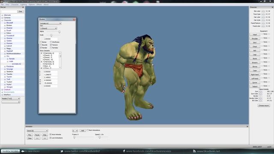Focus the File List search field
This screenshot has width=274, height=154.
click(x=9, y=12)
